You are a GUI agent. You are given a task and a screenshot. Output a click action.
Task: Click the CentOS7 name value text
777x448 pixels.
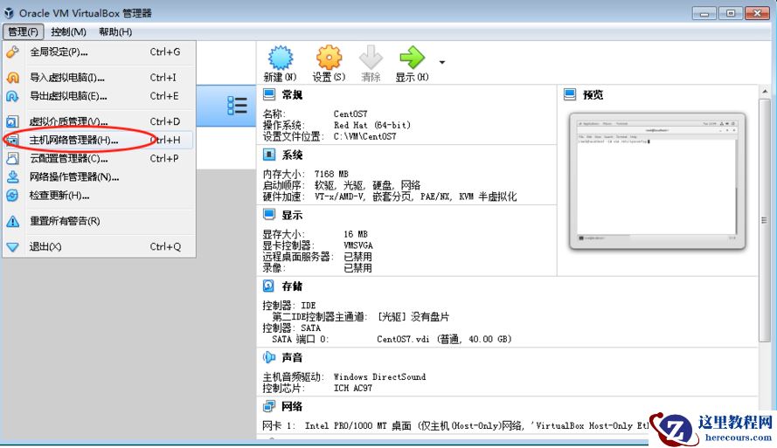tap(350, 114)
